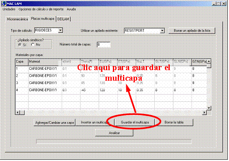Click the table's vertical scroll down arrow
This screenshot has height=161, width=229.
(209, 108)
